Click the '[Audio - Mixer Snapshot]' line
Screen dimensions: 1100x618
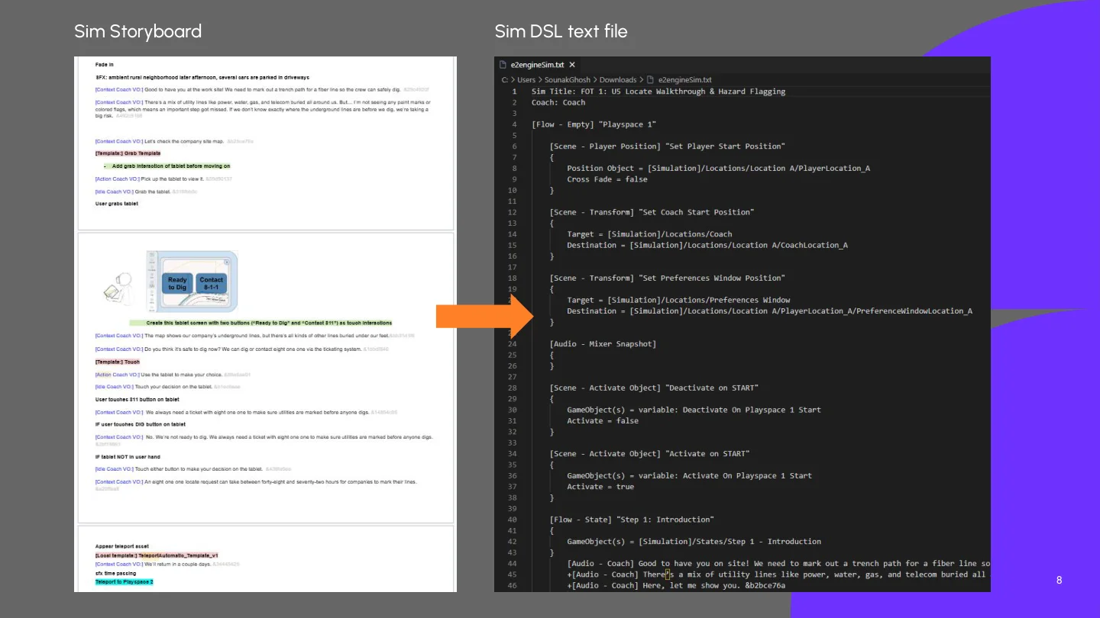pyautogui.click(x=603, y=344)
